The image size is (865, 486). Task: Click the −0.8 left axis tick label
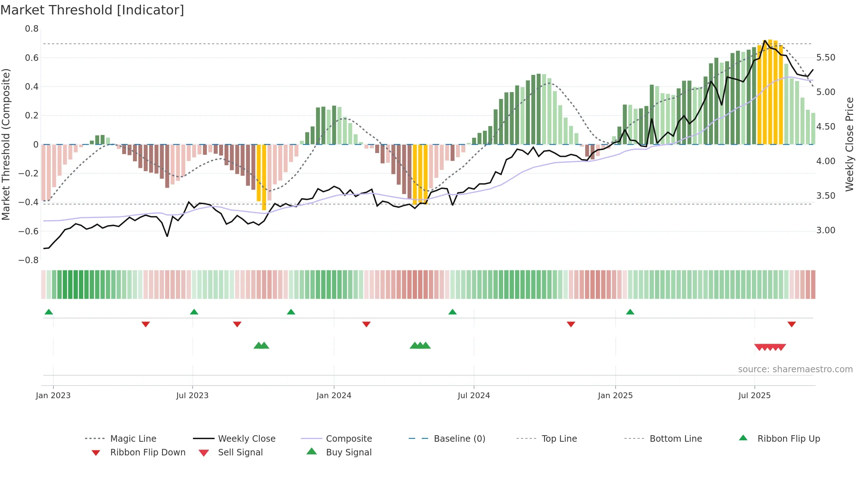point(28,260)
